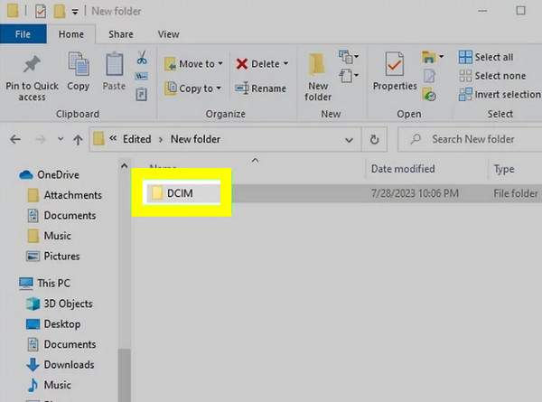
Task: Click the Select none option
Action: point(492,76)
